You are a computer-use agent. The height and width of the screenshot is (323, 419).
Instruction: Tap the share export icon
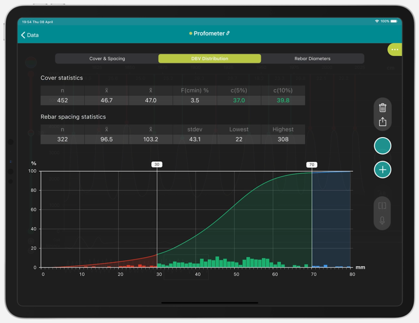click(x=383, y=122)
